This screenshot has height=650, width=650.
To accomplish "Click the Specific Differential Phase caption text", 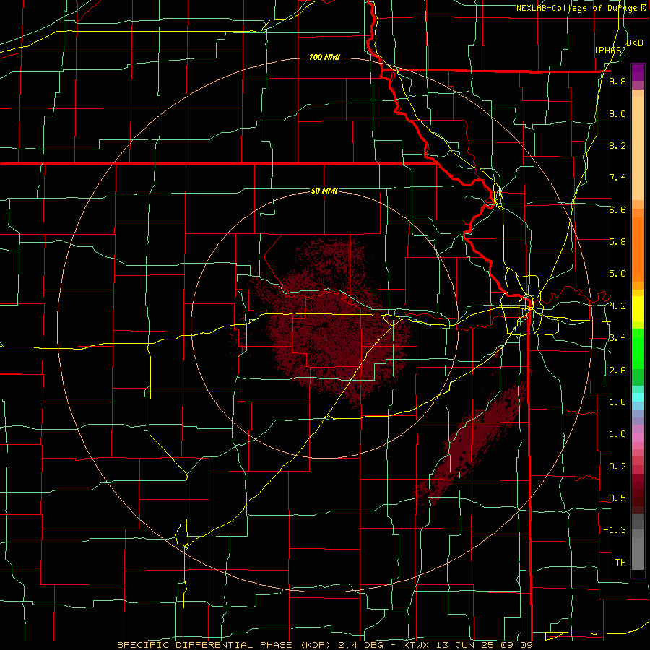I will click(324, 645).
